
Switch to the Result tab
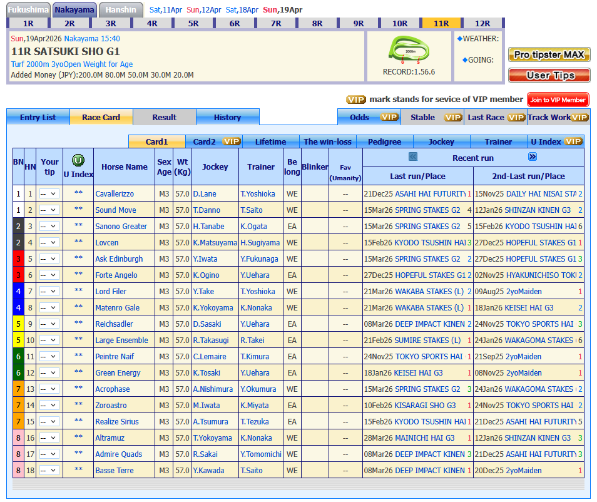point(165,117)
